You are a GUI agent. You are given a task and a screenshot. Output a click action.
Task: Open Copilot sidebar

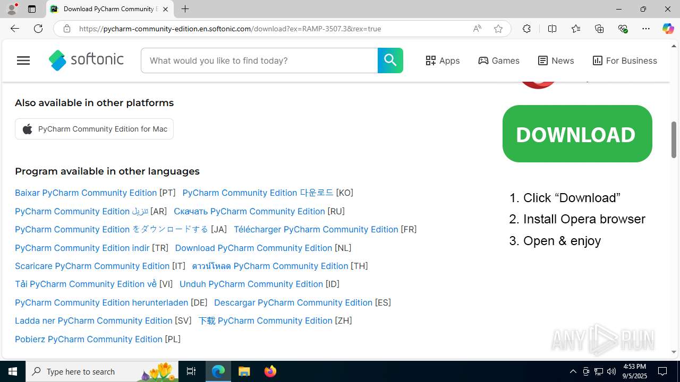tap(668, 29)
